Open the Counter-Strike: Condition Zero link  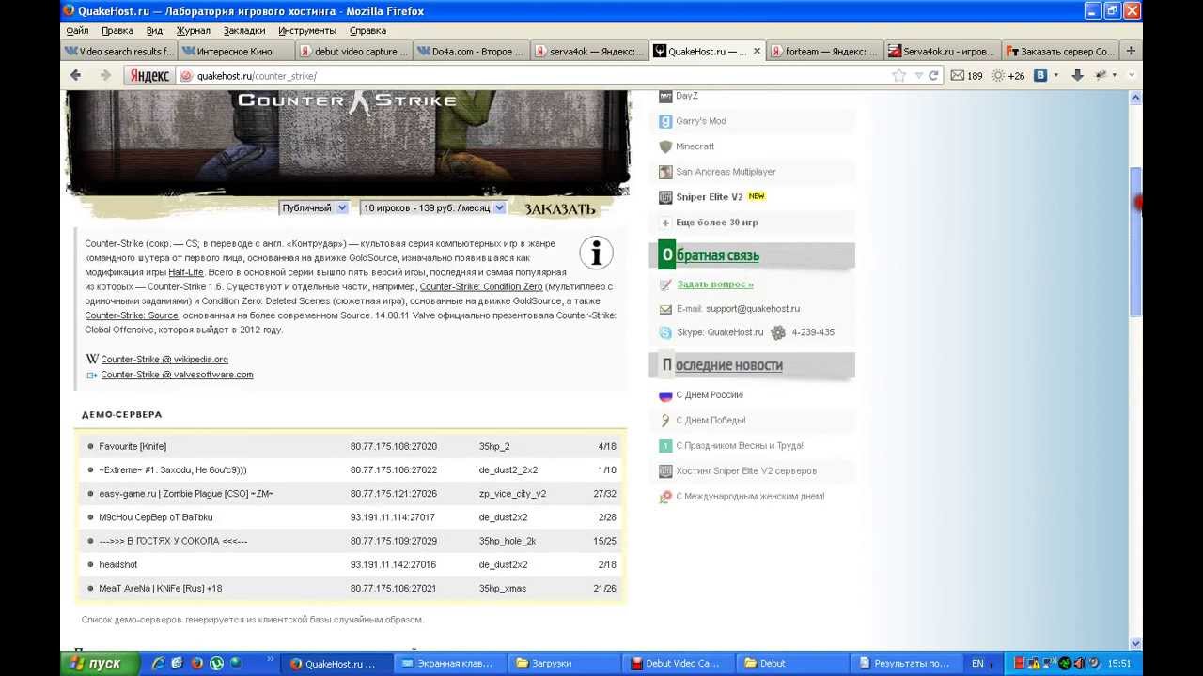(481, 286)
